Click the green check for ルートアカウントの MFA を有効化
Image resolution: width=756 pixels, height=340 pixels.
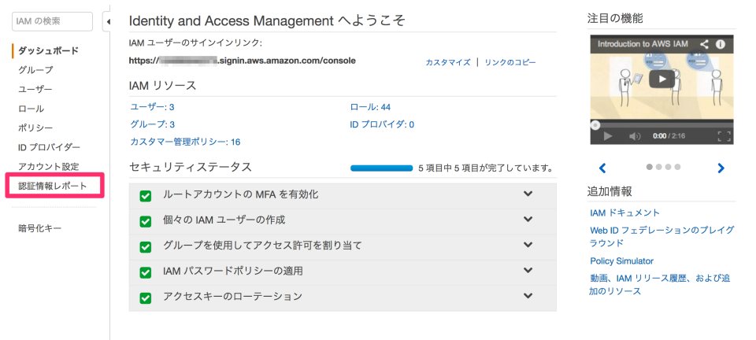point(145,196)
